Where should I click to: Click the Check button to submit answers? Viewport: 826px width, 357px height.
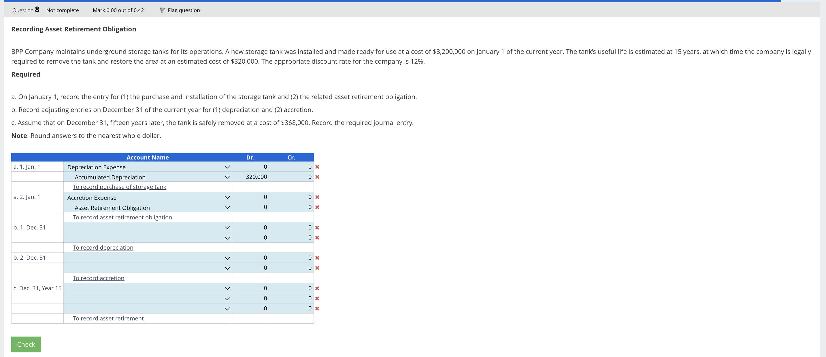26,344
